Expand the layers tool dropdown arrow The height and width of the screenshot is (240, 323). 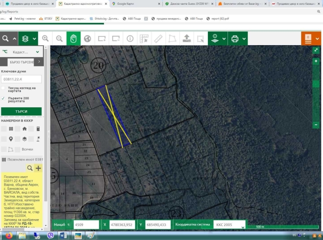35,38
